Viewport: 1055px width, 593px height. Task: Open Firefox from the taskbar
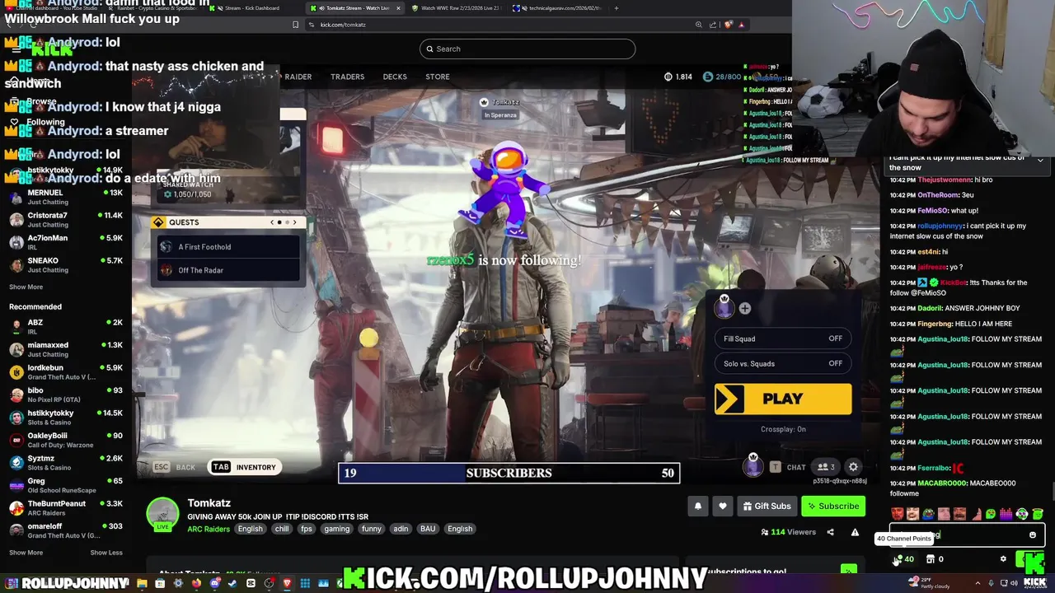coord(196,584)
